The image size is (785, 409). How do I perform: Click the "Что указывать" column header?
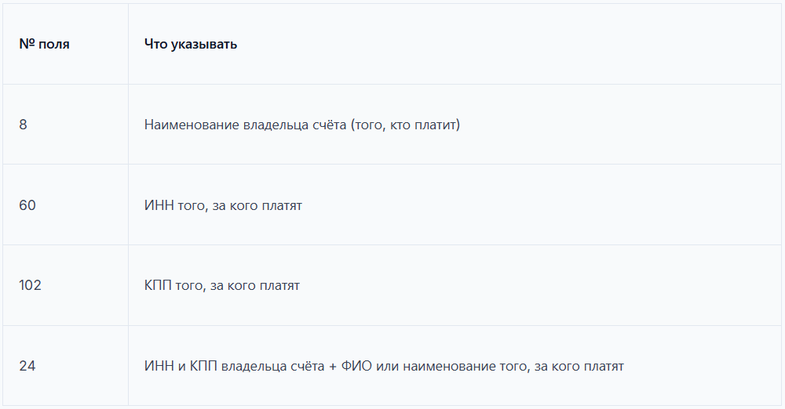191,45
